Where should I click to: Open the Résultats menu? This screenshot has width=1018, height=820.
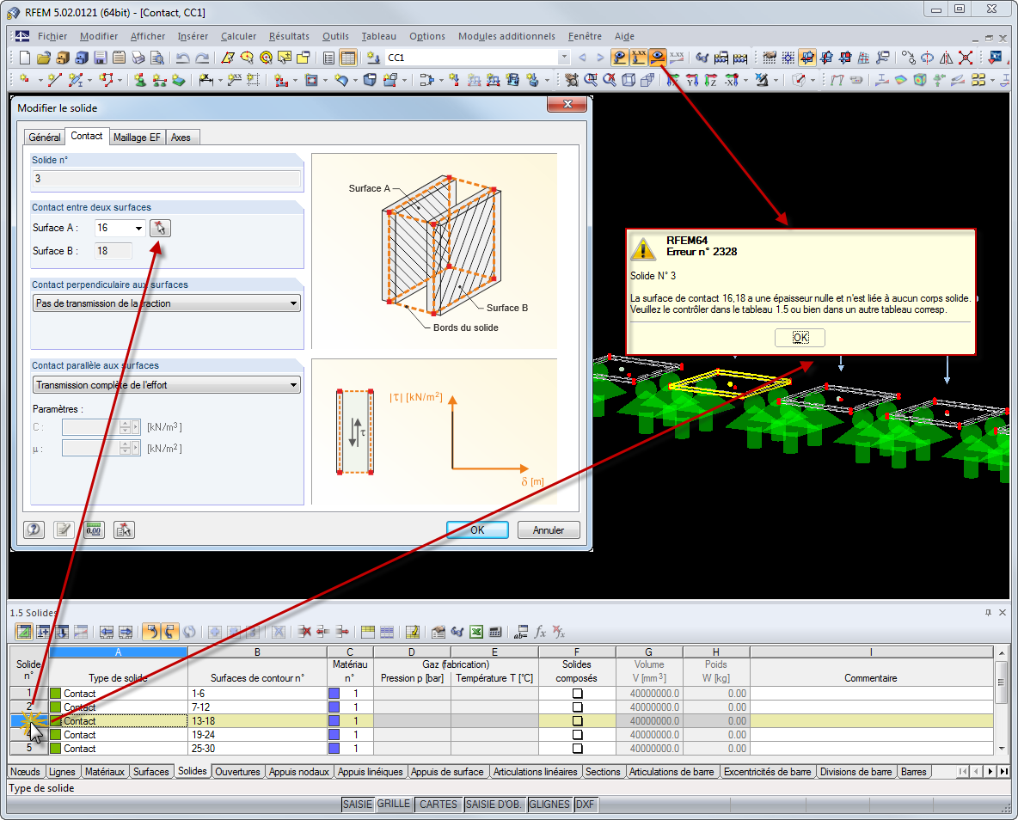(289, 36)
